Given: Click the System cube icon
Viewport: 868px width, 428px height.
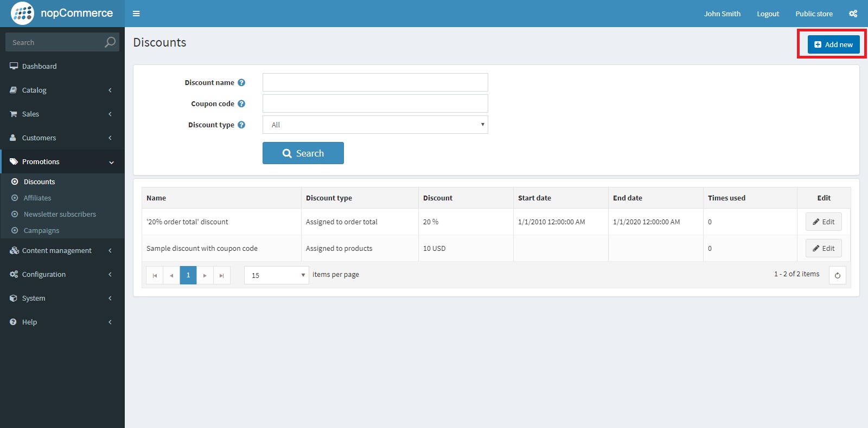Looking at the screenshot, I should click(14, 298).
